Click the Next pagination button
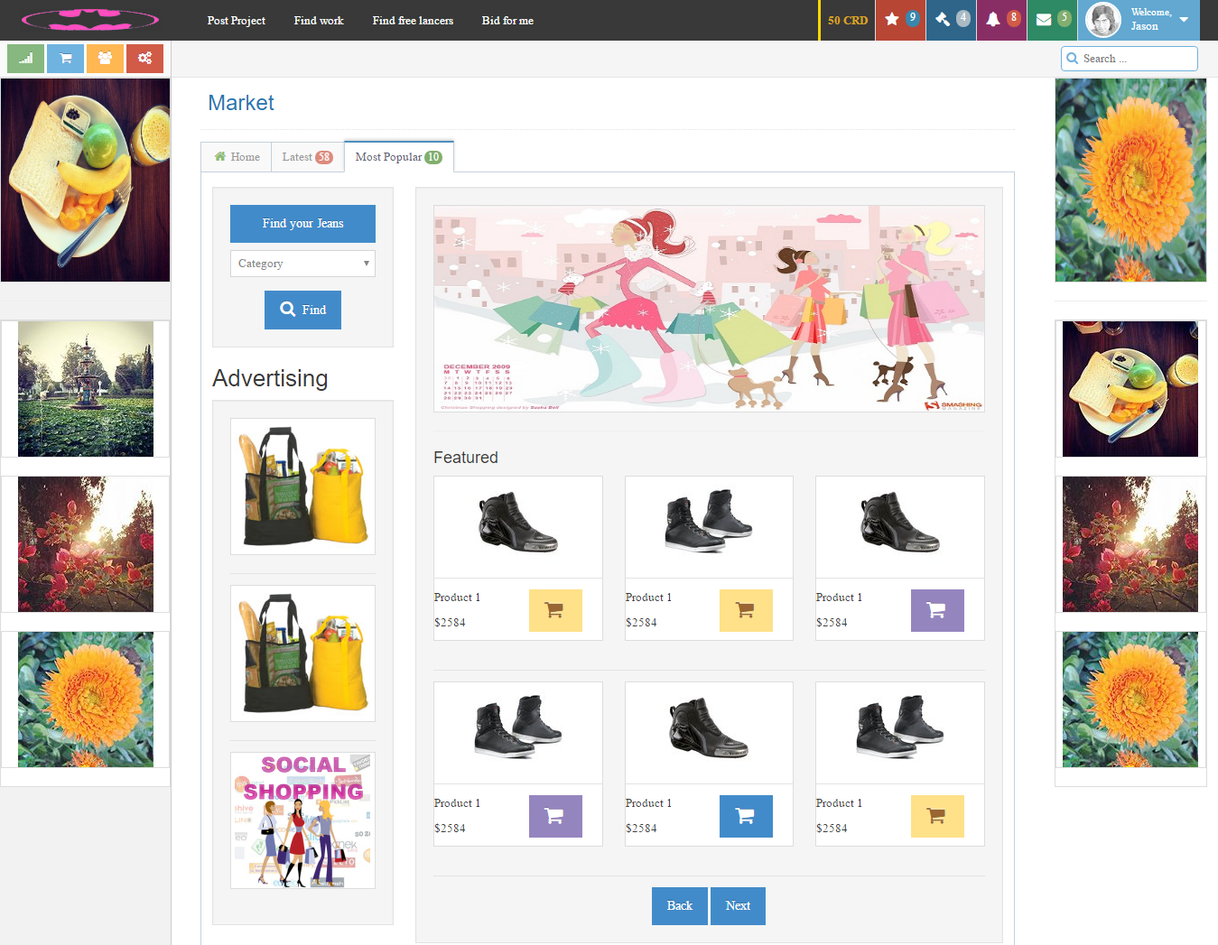This screenshot has height=945, width=1218. (x=738, y=906)
